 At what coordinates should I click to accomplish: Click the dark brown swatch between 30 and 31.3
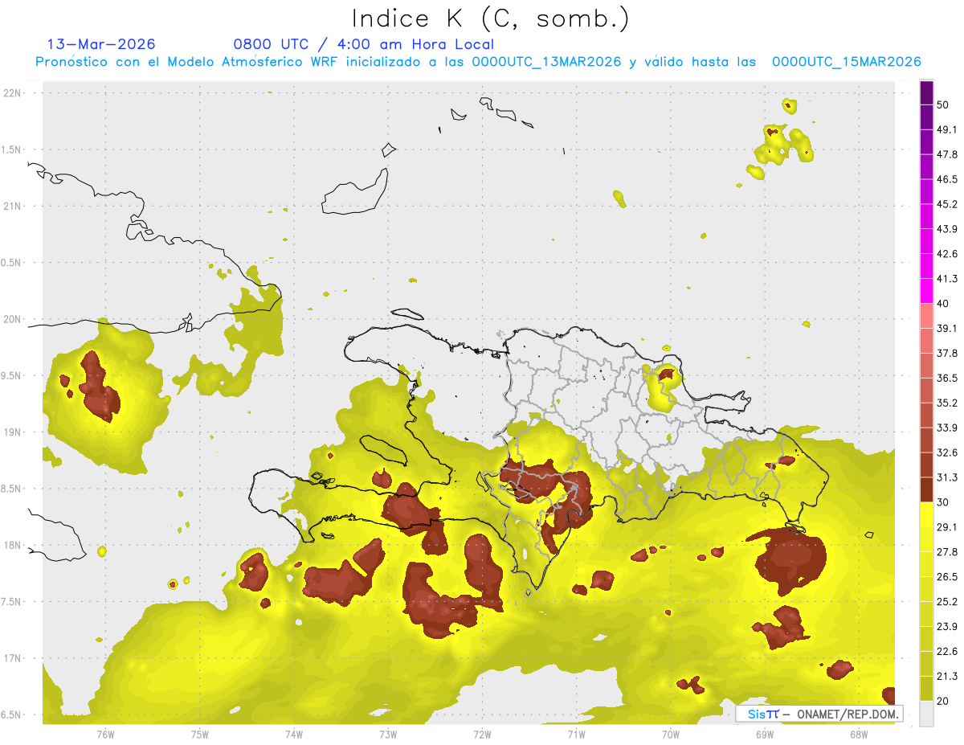[x=927, y=489]
